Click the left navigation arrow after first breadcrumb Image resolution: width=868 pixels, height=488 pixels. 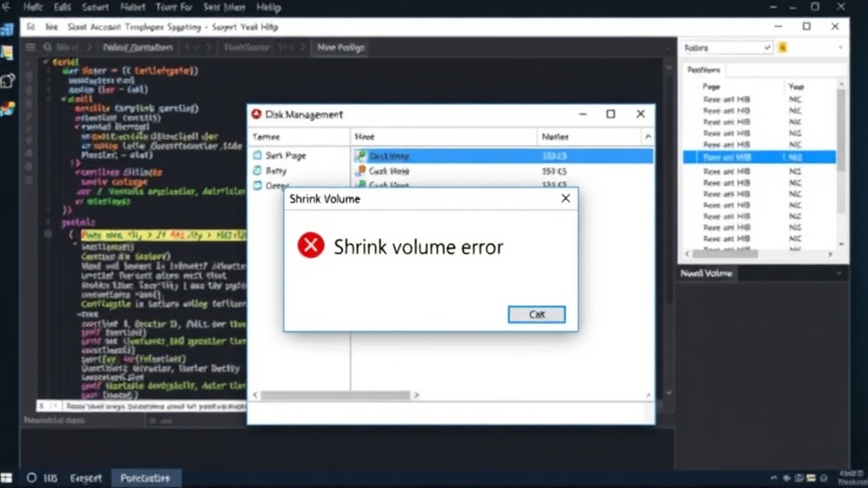tap(187, 47)
